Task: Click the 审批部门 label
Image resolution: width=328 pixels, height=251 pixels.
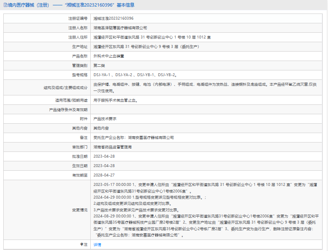Action: [x=80, y=147]
